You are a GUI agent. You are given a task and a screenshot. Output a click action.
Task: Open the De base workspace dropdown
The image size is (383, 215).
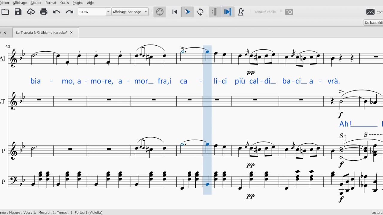click(x=373, y=23)
